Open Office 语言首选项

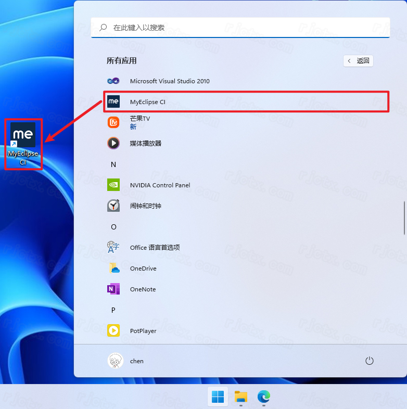click(x=155, y=248)
